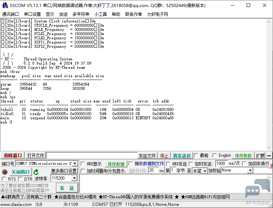Image resolution: width=273 pixels, height=208 pixels.
Task: Toggle the DTR checkbox
Action: [x=20, y=179]
